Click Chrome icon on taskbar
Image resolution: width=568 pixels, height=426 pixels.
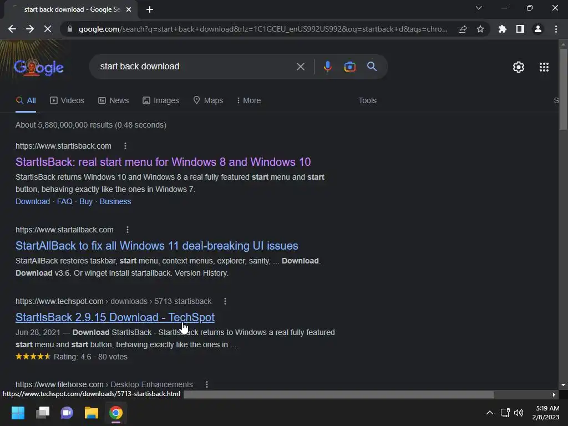pos(116,413)
